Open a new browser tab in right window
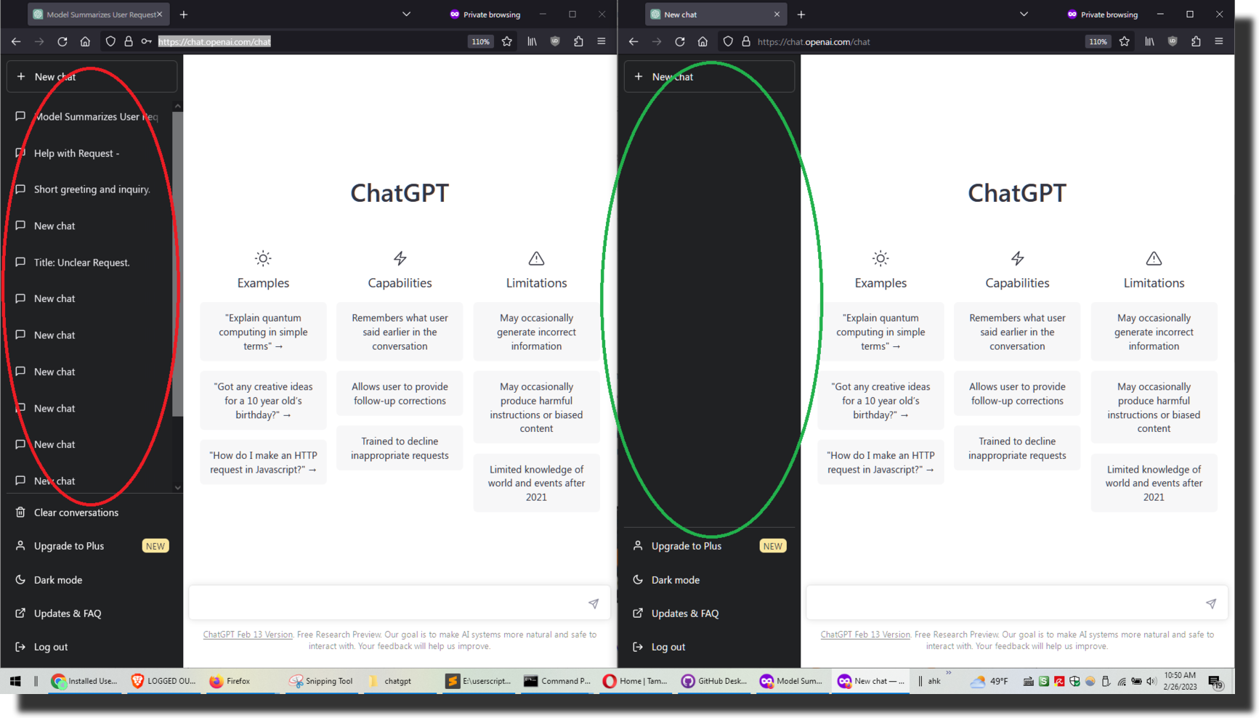Viewport: 1259px width, 718px height. click(x=801, y=15)
